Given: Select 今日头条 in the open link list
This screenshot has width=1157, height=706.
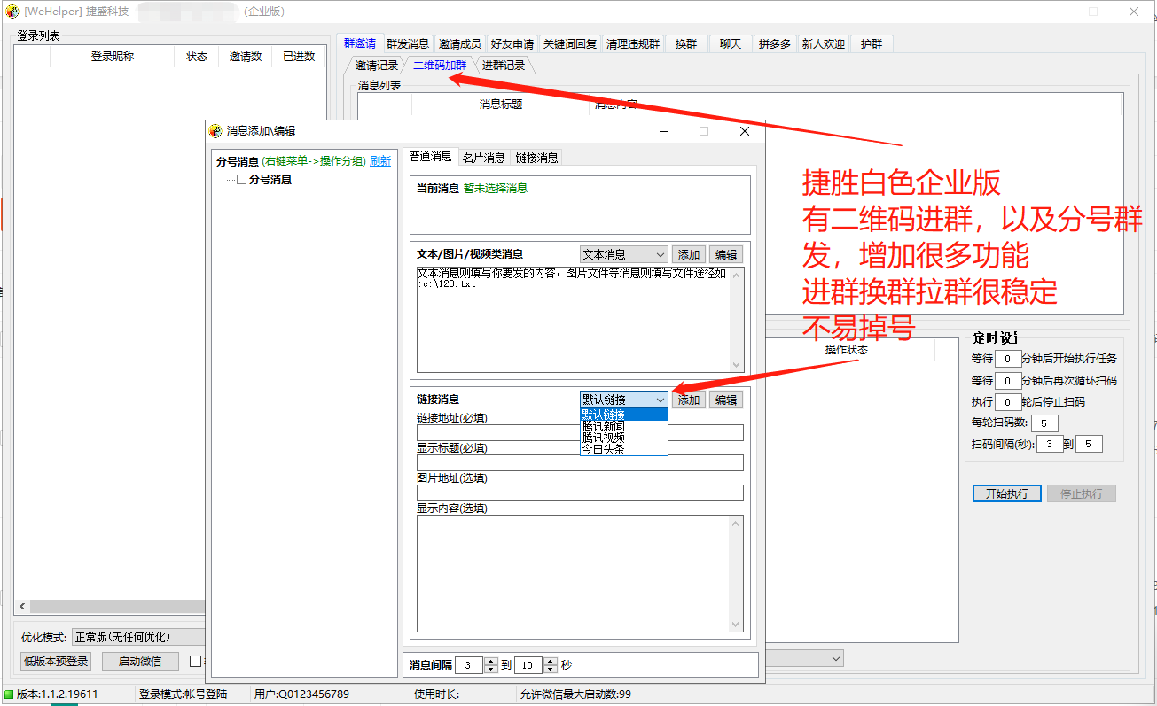Looking at the screenshot, I should pos(603,449).
